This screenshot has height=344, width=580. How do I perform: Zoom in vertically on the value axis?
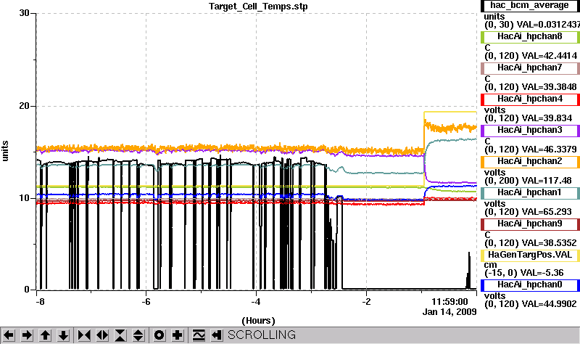(x=120, y=335)
